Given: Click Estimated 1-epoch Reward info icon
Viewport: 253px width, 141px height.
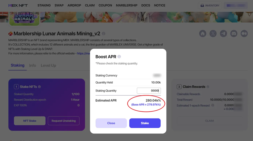Looking at the screenshot, I should (213, 105).
